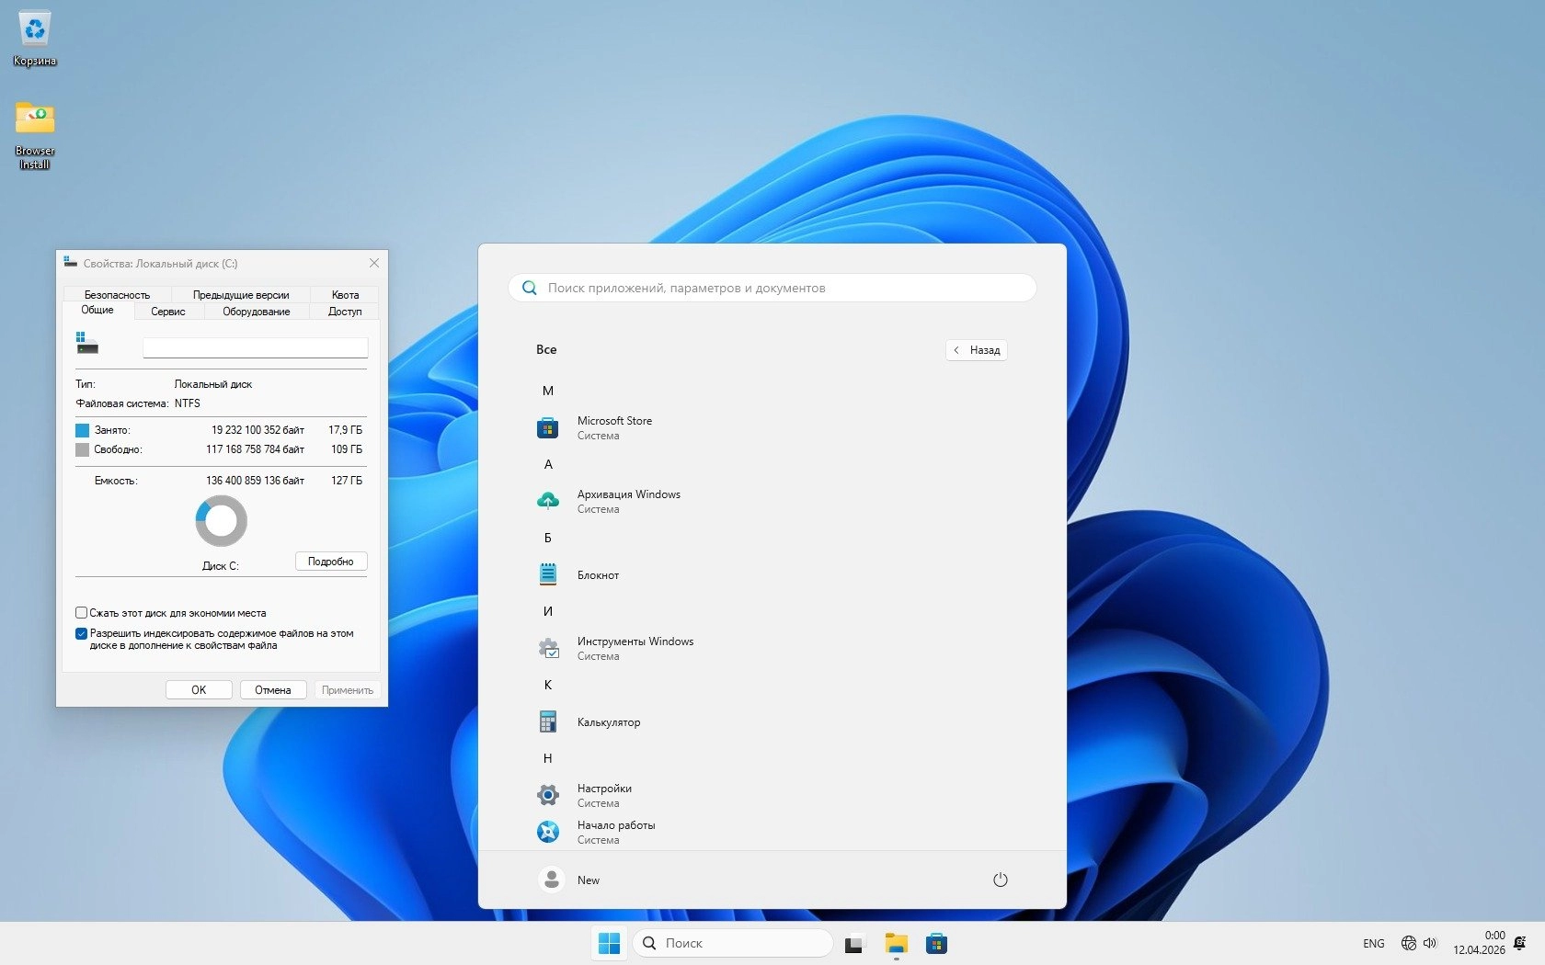Click the power button in Start menu
The height and width of the screenshot is (965, 1545).
coord(1000,880)
